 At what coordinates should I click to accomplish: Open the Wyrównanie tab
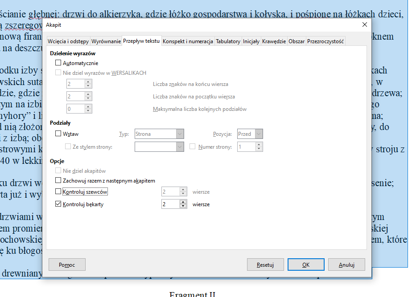tap(106, 41)
